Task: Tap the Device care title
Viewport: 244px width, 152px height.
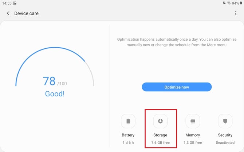Action: tap(27, 13)
